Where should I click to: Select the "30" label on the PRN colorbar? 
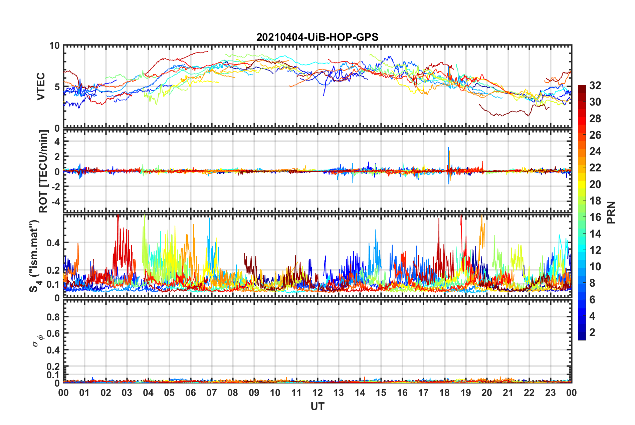(x=595, y=102)
